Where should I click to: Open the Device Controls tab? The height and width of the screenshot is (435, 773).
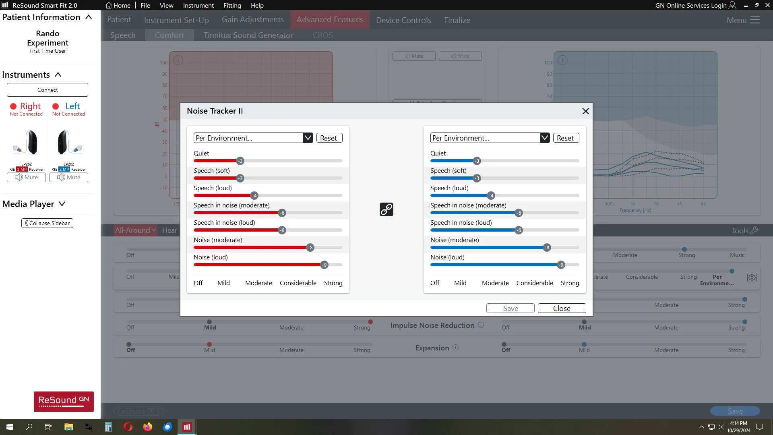coord(403,20)
